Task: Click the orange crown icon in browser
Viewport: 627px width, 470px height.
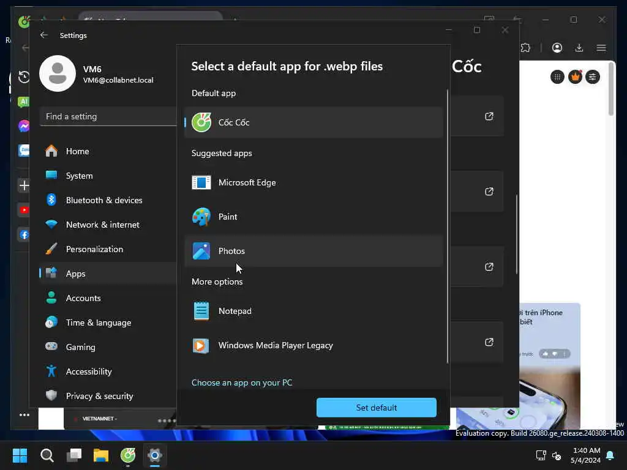Action: coord(575,76)
